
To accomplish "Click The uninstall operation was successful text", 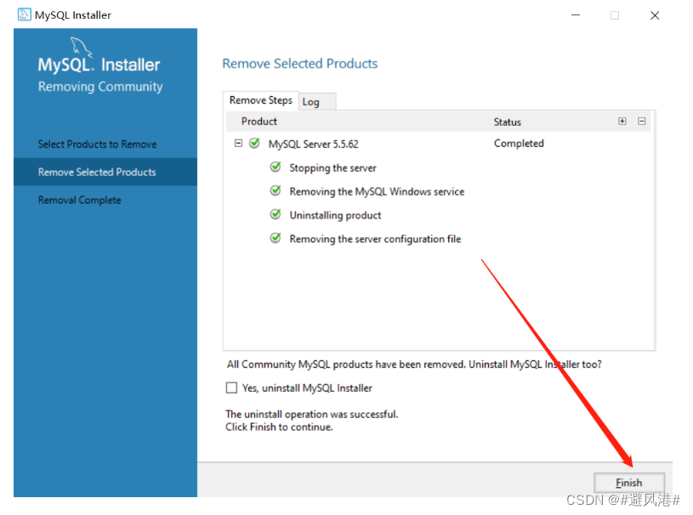I will [311, 415].
